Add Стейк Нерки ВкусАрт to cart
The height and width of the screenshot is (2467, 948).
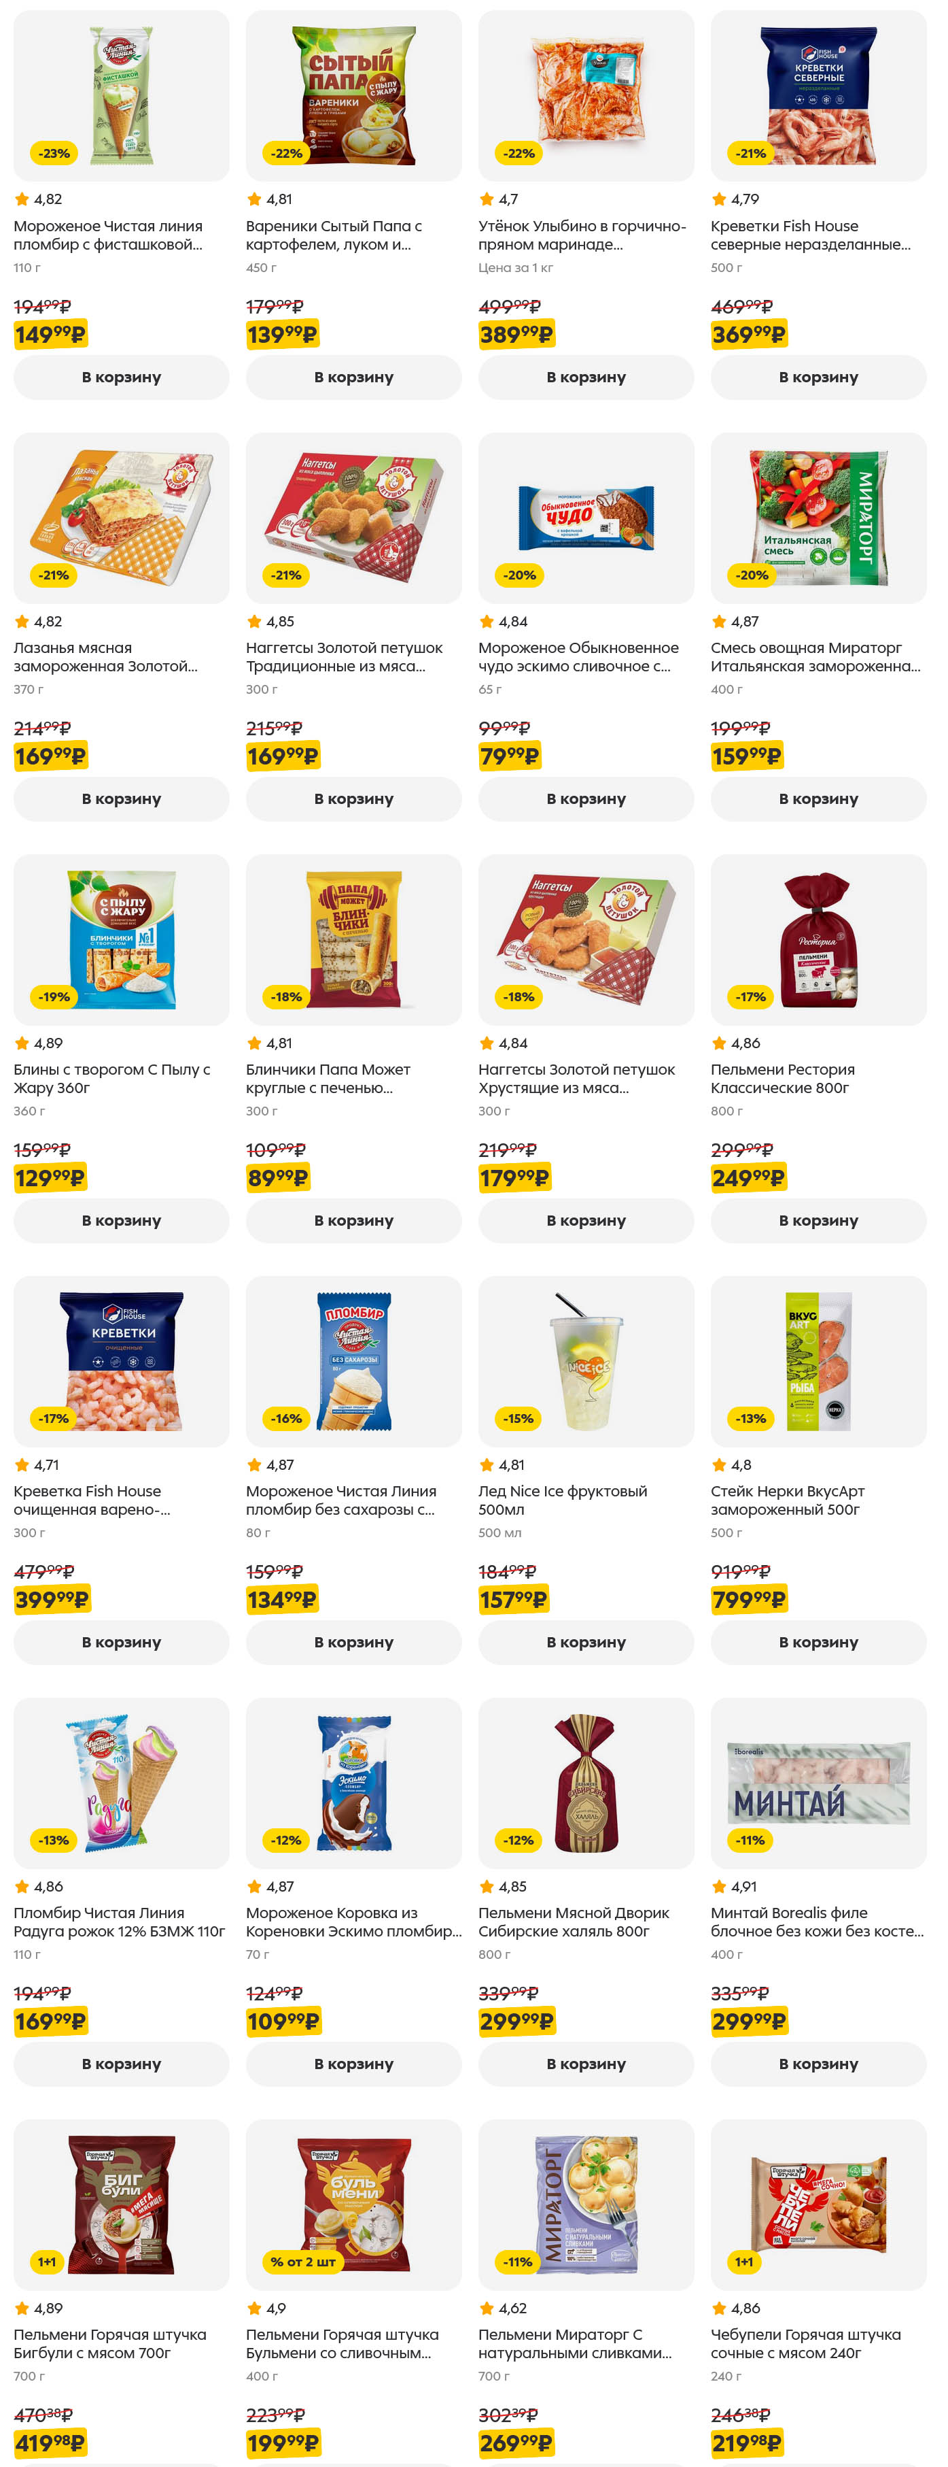tap(818, 1641)
